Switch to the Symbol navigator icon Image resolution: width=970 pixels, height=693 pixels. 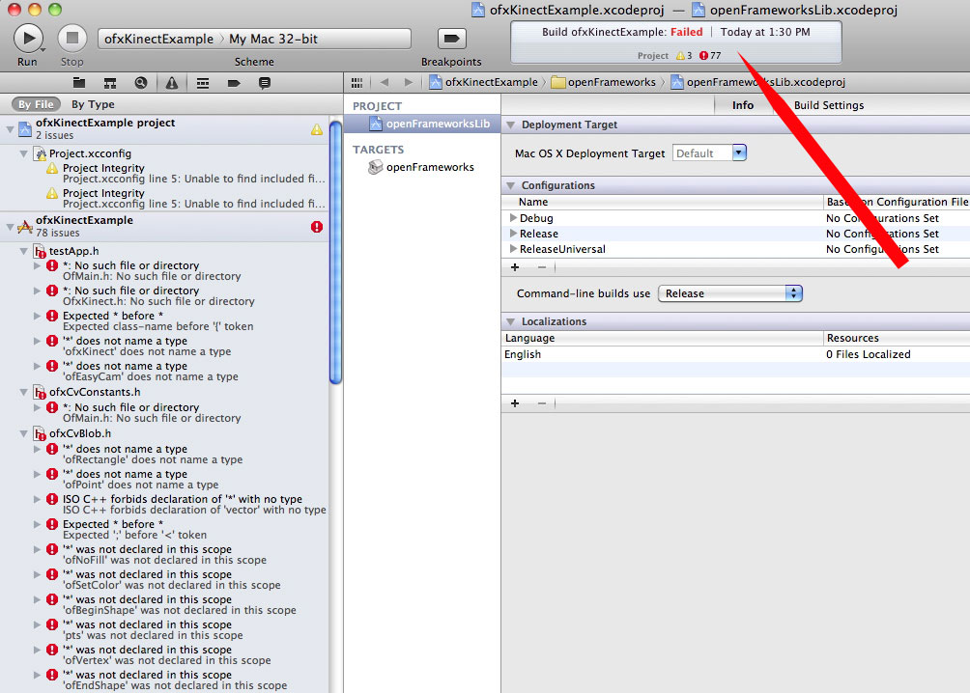[x=110, y=83]
